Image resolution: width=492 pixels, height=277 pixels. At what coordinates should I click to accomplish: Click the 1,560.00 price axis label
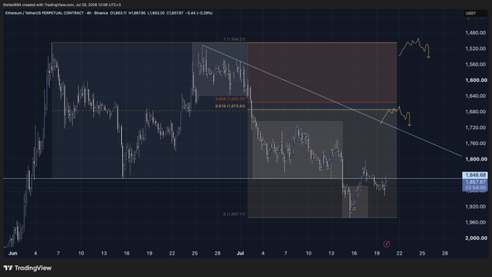coord(475,64)
